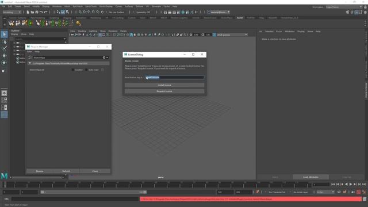Activate the Lasso select tool

(4, 42)
